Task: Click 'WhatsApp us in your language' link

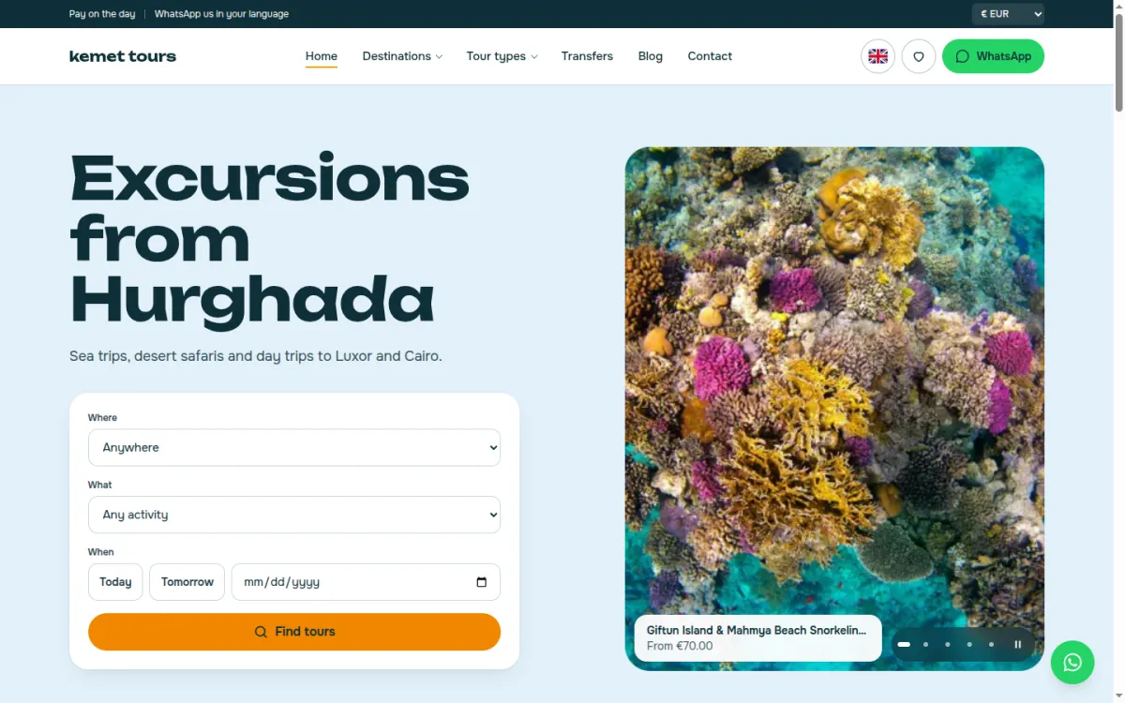Action: (x=221, y=14)
